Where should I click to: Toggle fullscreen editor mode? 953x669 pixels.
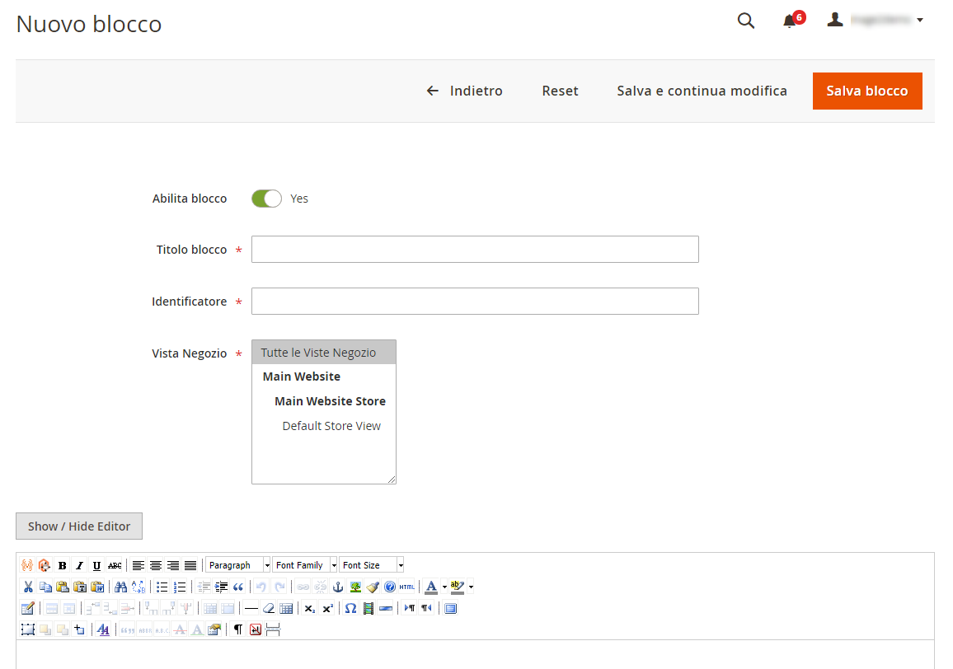point(450,608)
